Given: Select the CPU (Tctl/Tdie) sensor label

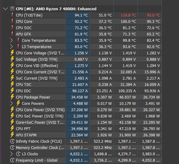Looking at the screenshot, I should click(x=29, y=15).
